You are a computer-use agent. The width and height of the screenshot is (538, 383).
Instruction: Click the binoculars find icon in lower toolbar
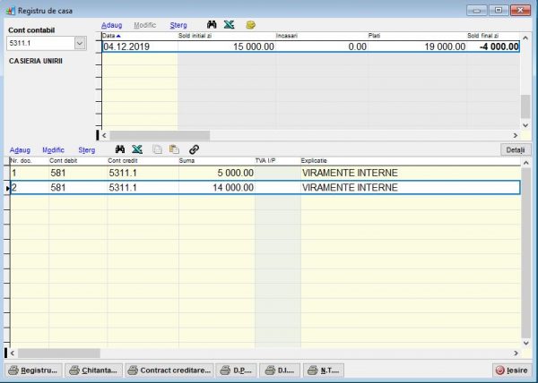tap(118, 149)
